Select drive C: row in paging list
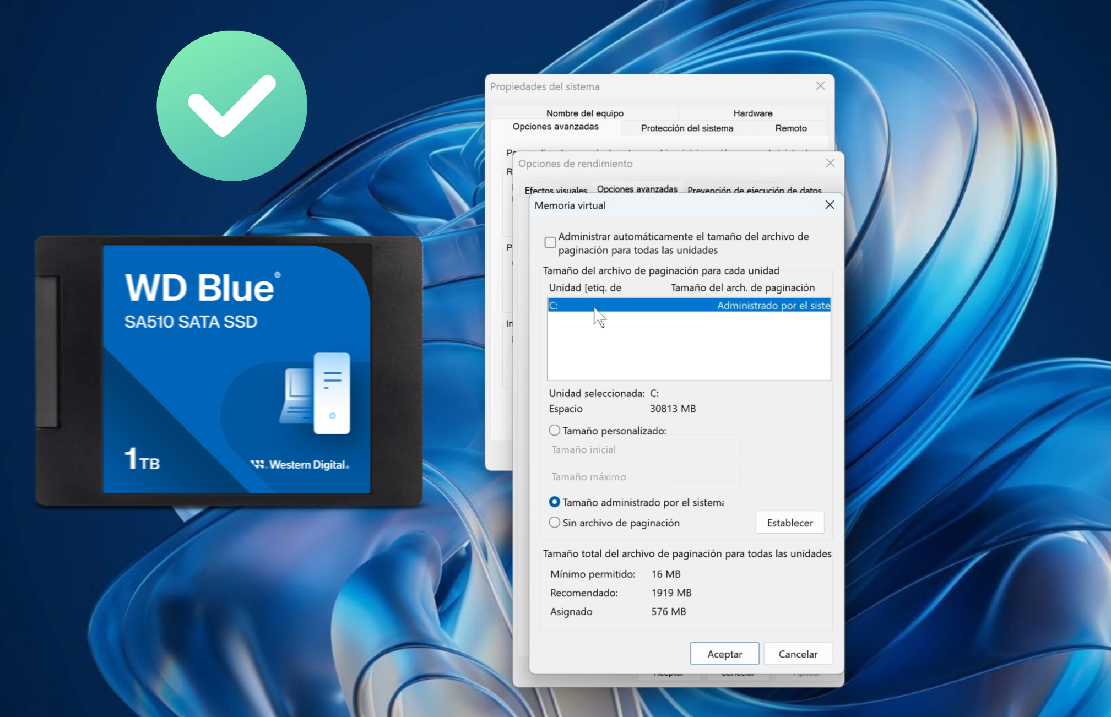The image size is (1111, 717). click(689, 305)
